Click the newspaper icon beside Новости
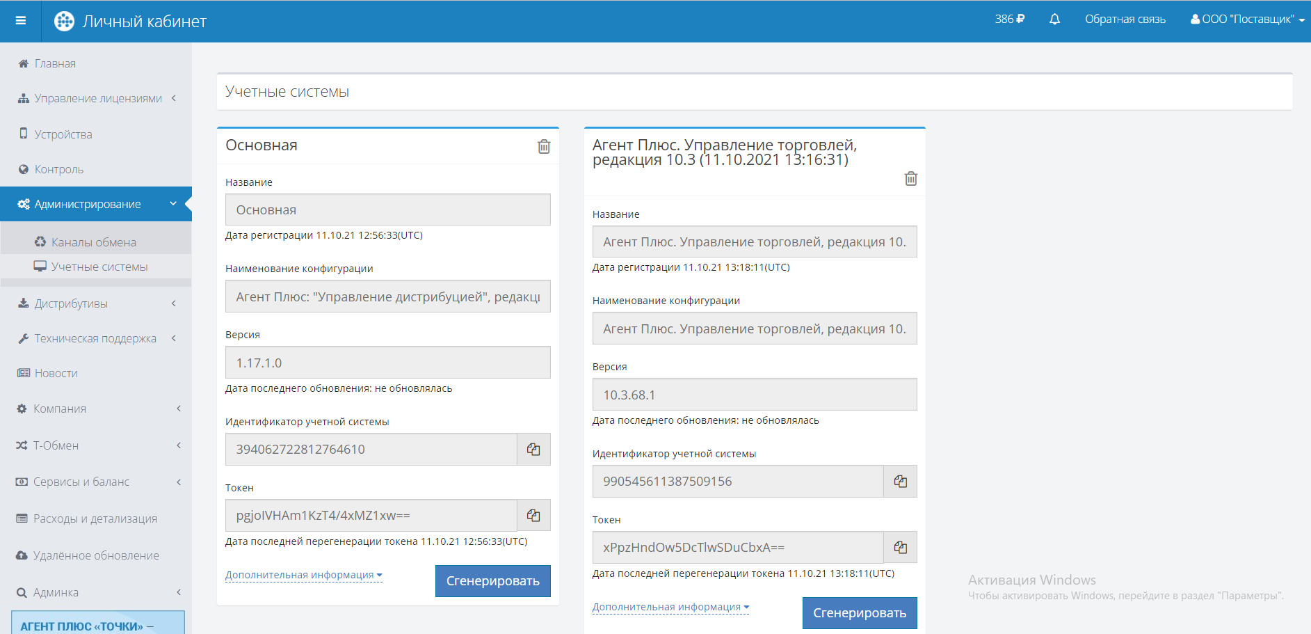Screen dimensions: 1311x634 24,373
